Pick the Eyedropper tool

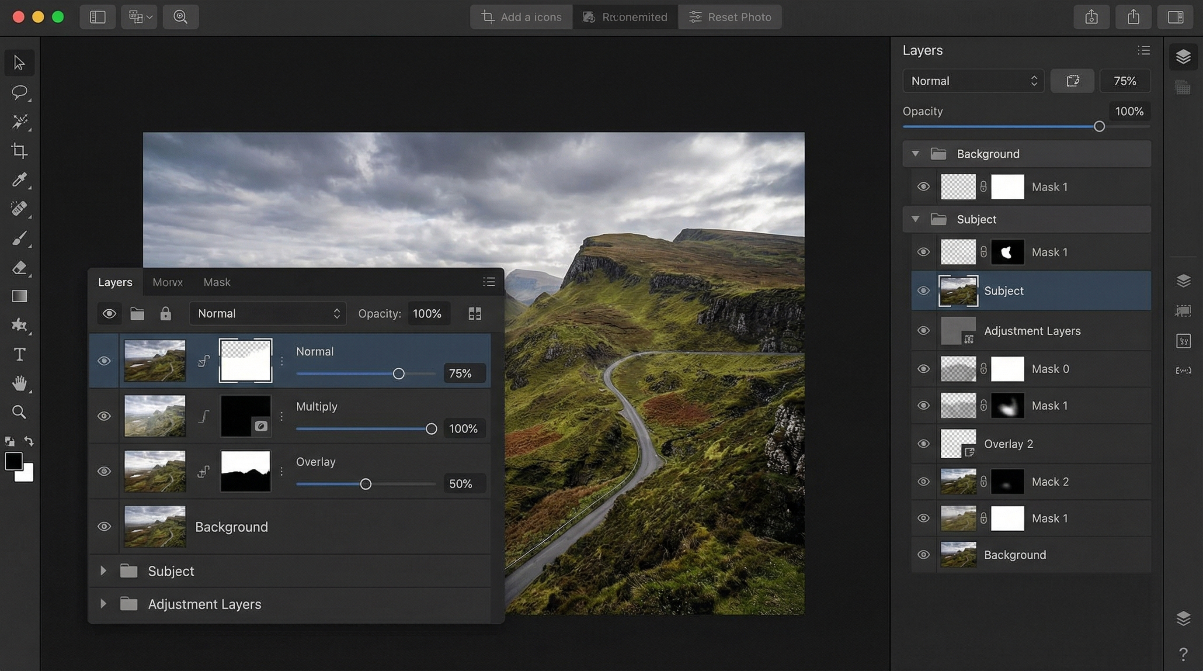tap(19, 180)
